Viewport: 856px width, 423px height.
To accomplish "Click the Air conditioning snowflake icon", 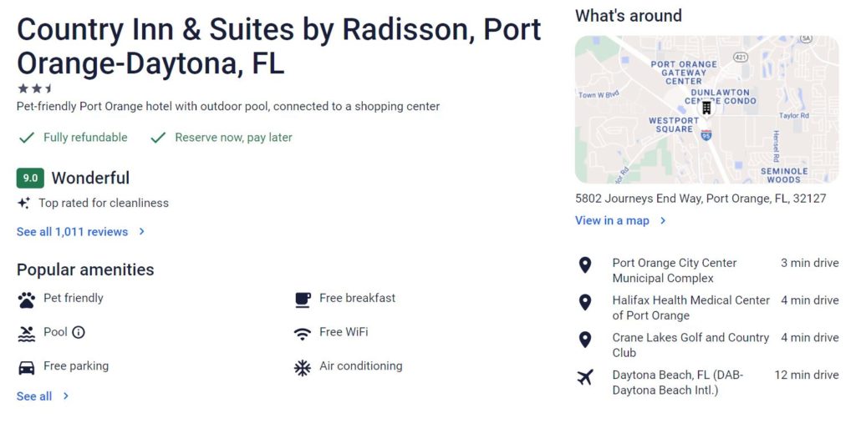I will point(303,368).
